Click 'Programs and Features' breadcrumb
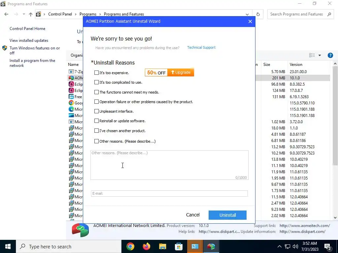This screenshot has width=338, height=253. point(124,14)
